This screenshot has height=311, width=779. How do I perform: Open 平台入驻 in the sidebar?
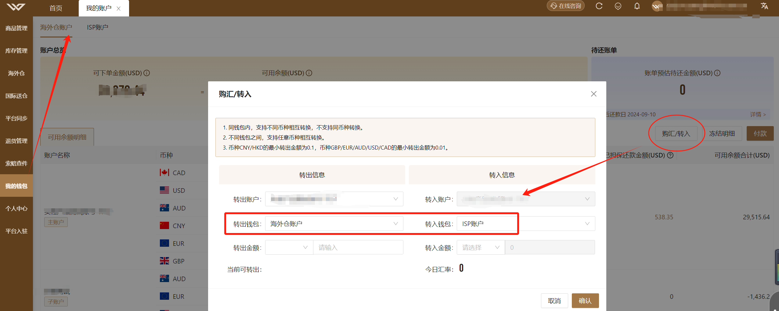click(x=16, y=231)
